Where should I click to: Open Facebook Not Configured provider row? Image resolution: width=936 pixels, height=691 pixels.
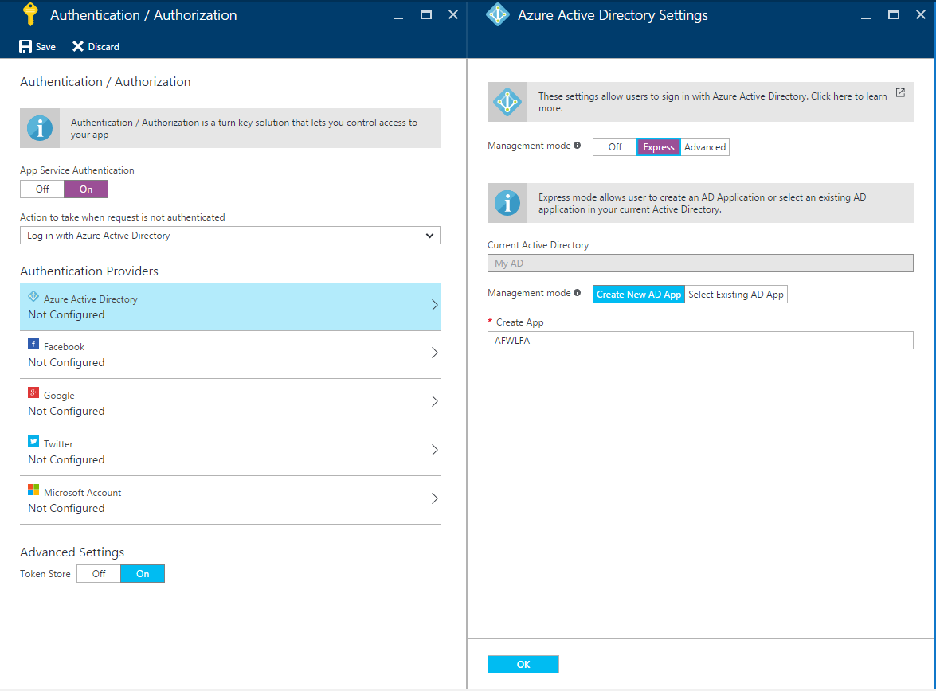click(x=230, y=354)
